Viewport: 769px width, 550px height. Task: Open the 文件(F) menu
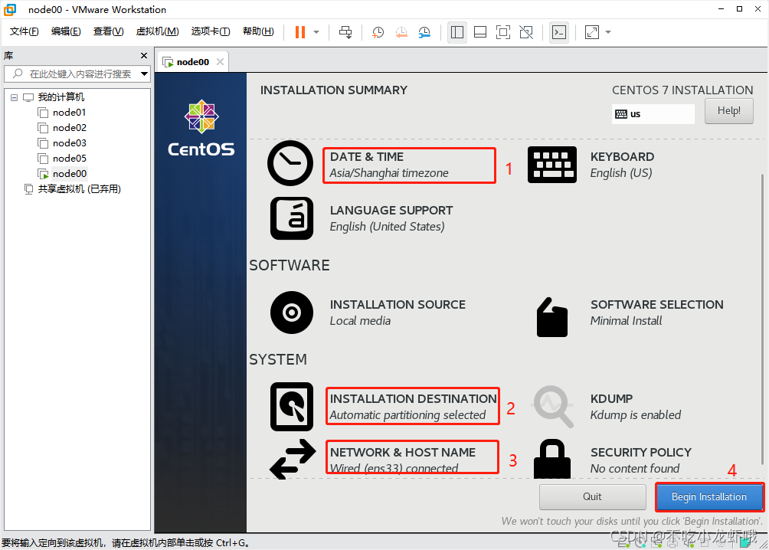[24, 31]
